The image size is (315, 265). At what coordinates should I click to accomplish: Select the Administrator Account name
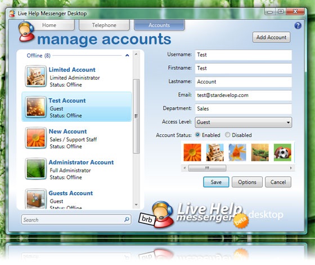click(81, 162)
